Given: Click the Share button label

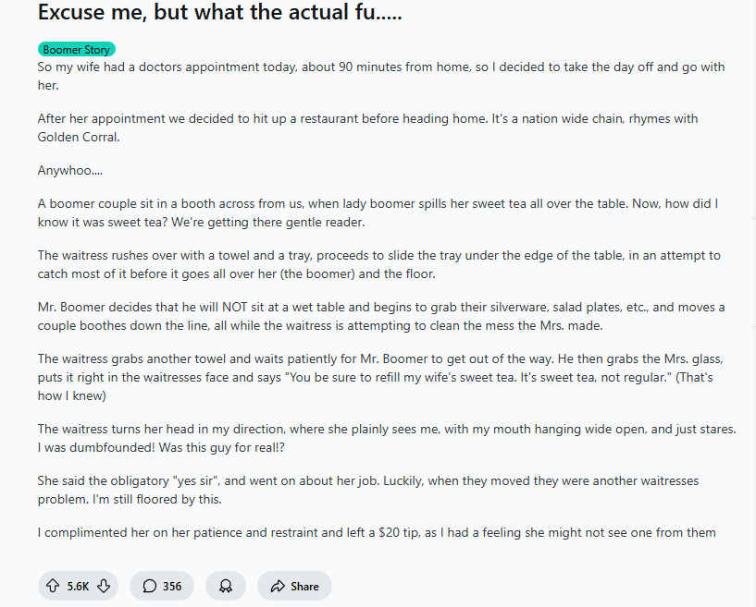Looking at the screenshot, I should (304, 586).
